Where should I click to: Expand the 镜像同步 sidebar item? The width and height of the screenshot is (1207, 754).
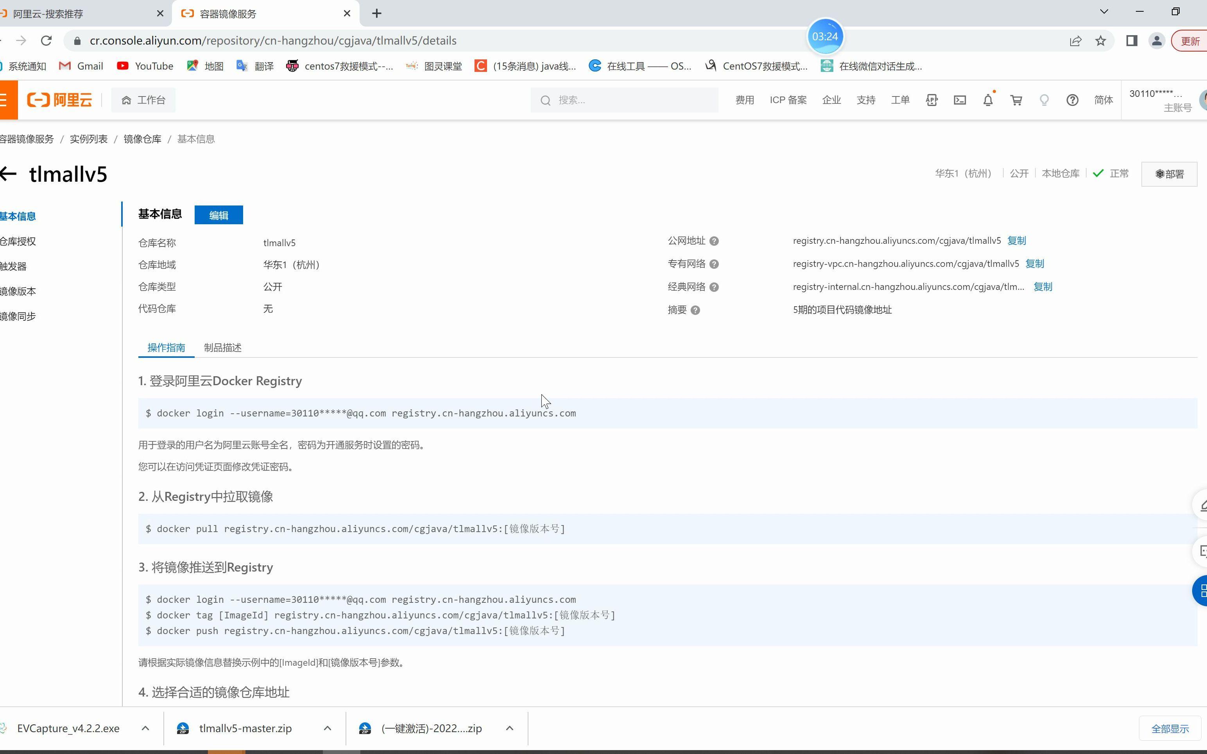click(16, 315)
